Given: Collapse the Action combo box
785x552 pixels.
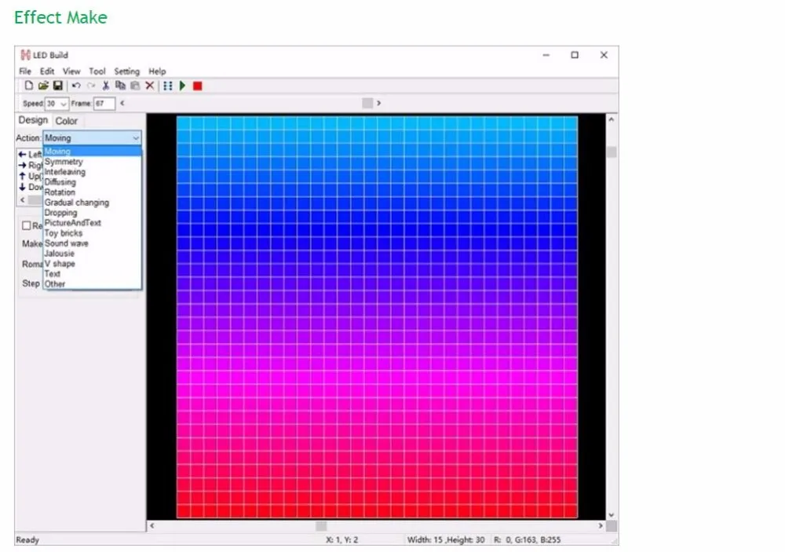Looking at the screenshot, I should 136,137.
